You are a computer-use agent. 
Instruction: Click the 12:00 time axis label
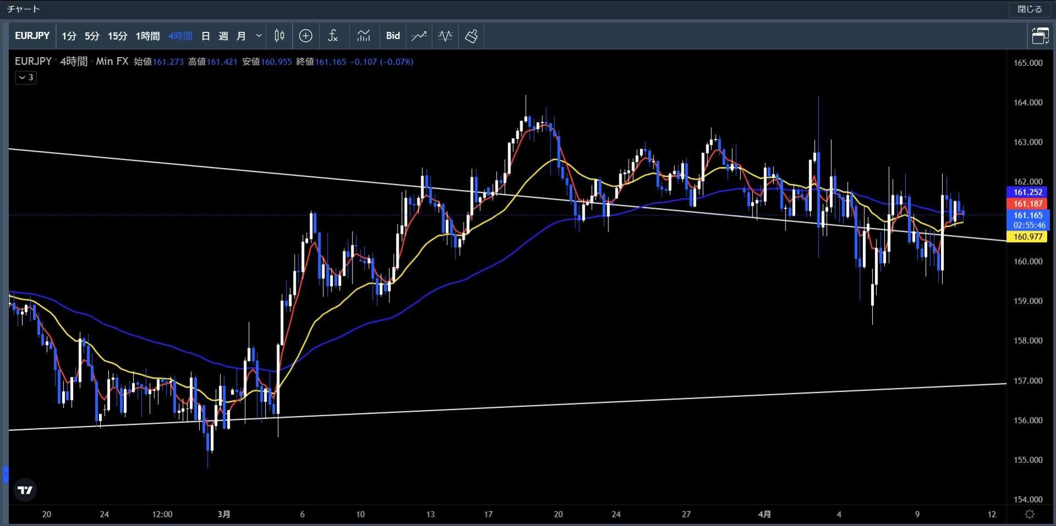tap(162, 514)
